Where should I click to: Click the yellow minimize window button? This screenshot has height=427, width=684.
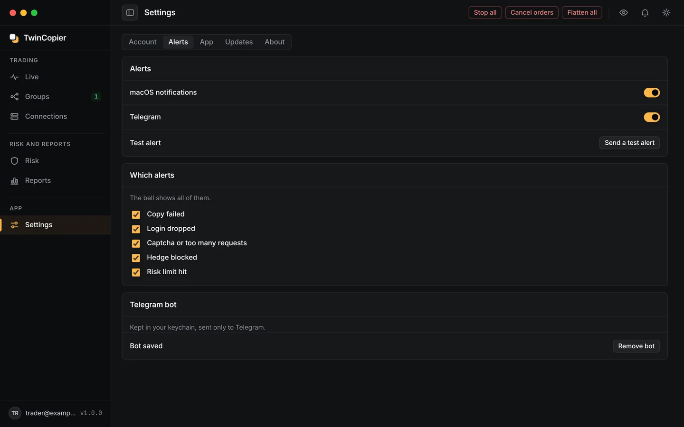point(23,13)
